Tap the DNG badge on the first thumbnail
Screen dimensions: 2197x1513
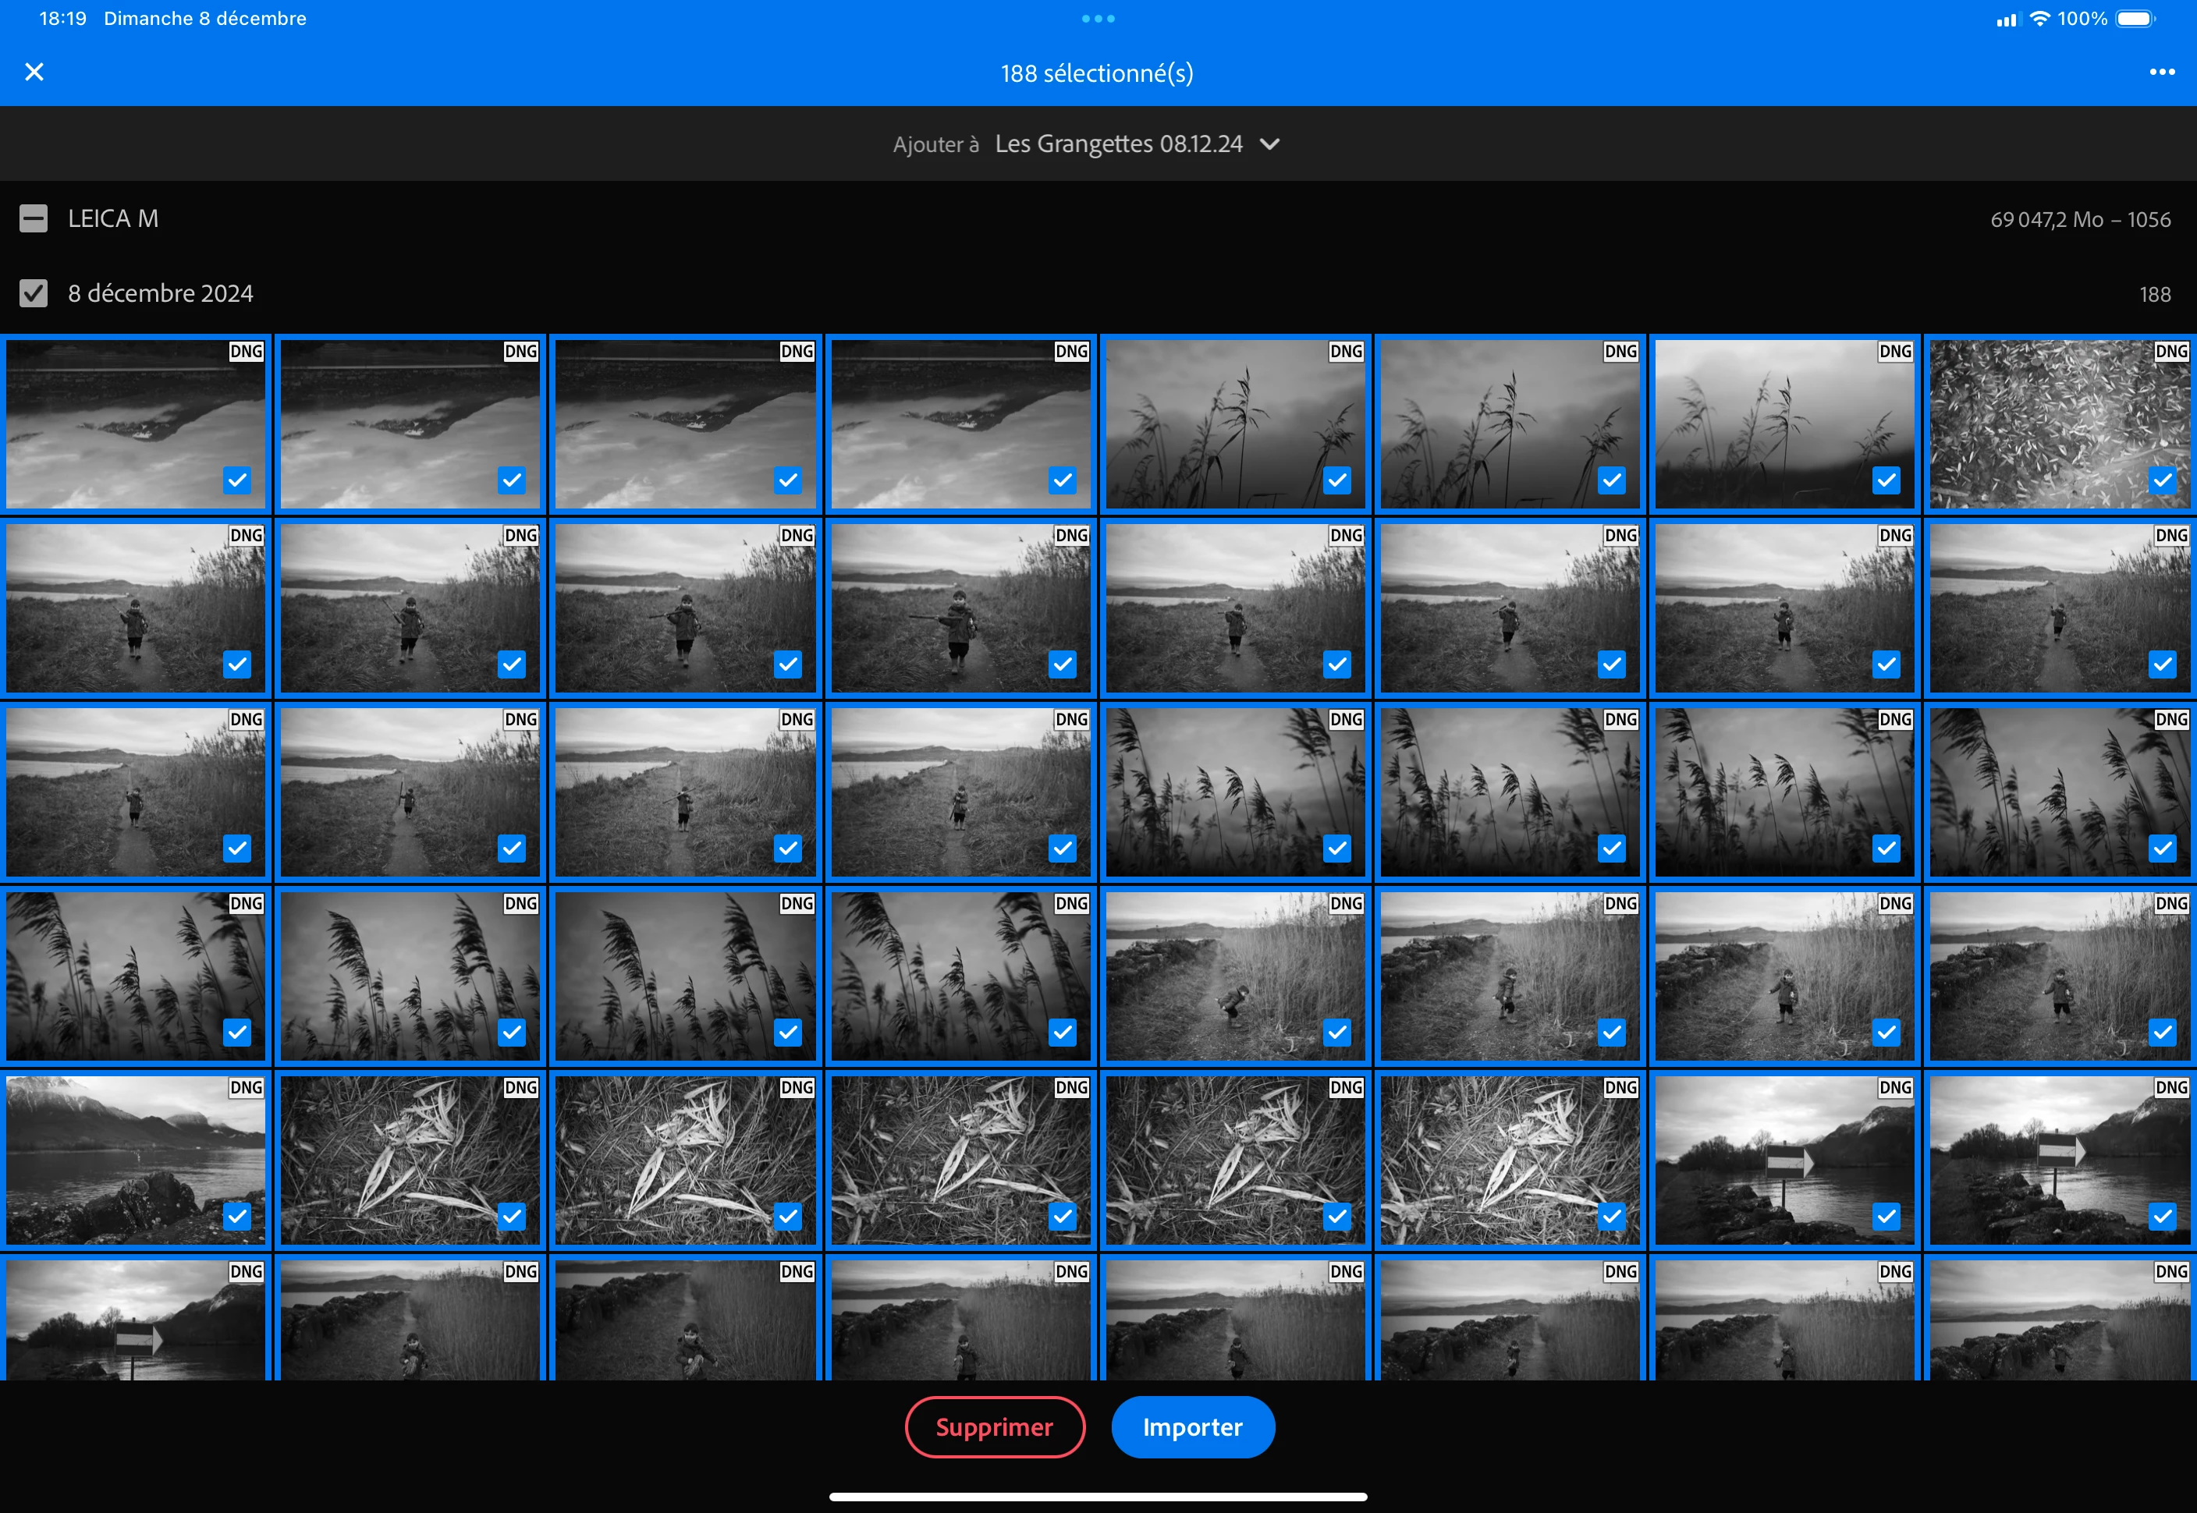point(246,352)
